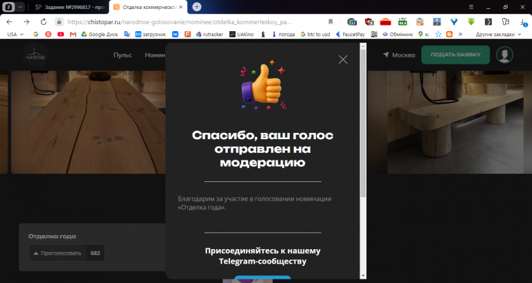Open the погода bookmark
This screenshot has width=532, height=283.
pos(283,34)
